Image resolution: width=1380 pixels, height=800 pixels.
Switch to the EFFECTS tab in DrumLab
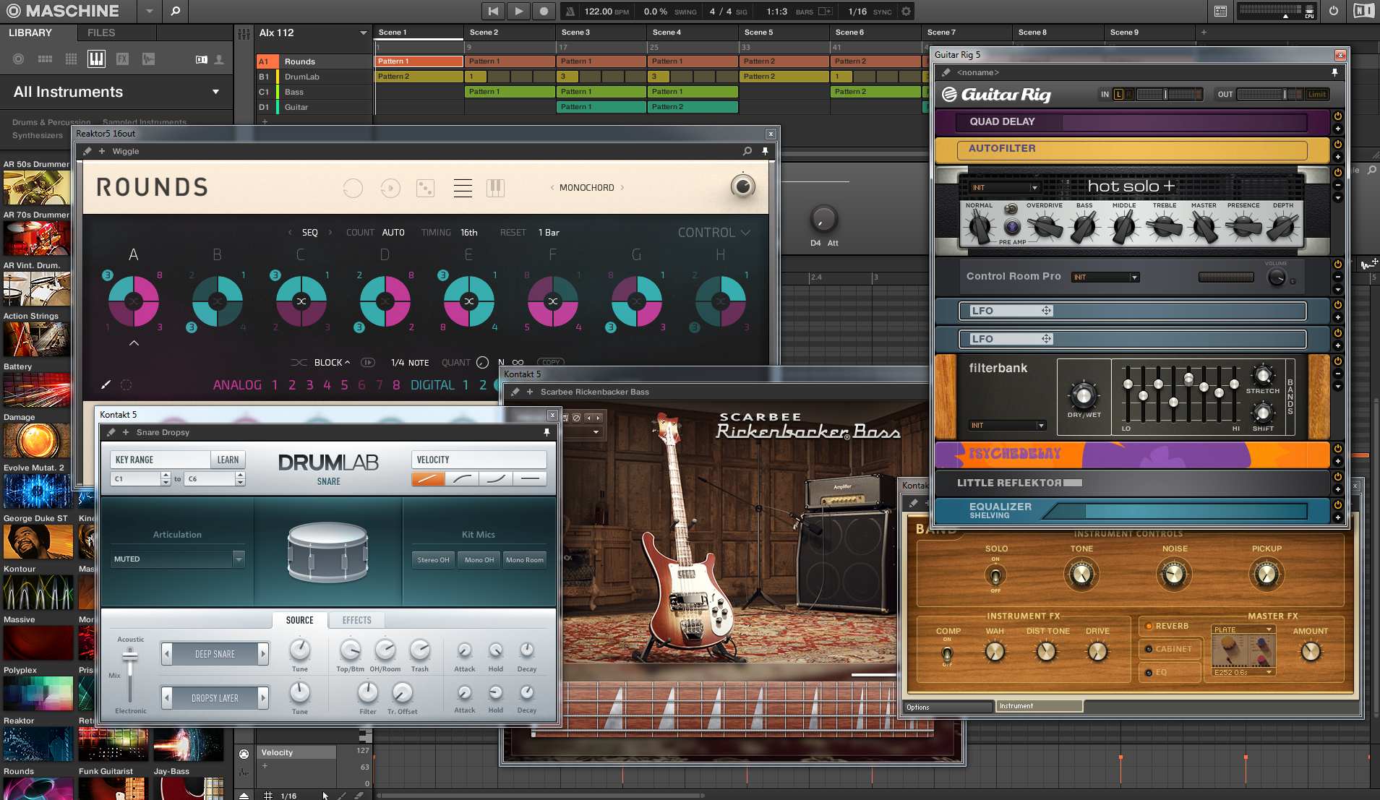[356, 620]
